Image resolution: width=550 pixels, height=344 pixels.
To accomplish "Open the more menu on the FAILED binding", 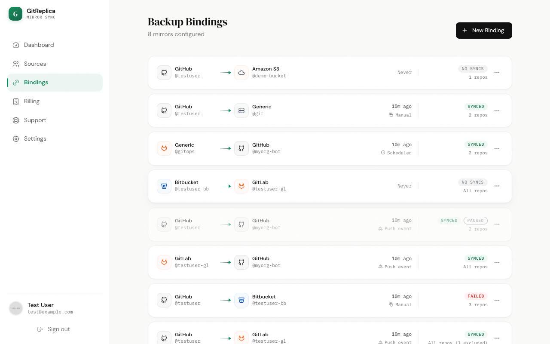I will [497, 300].
